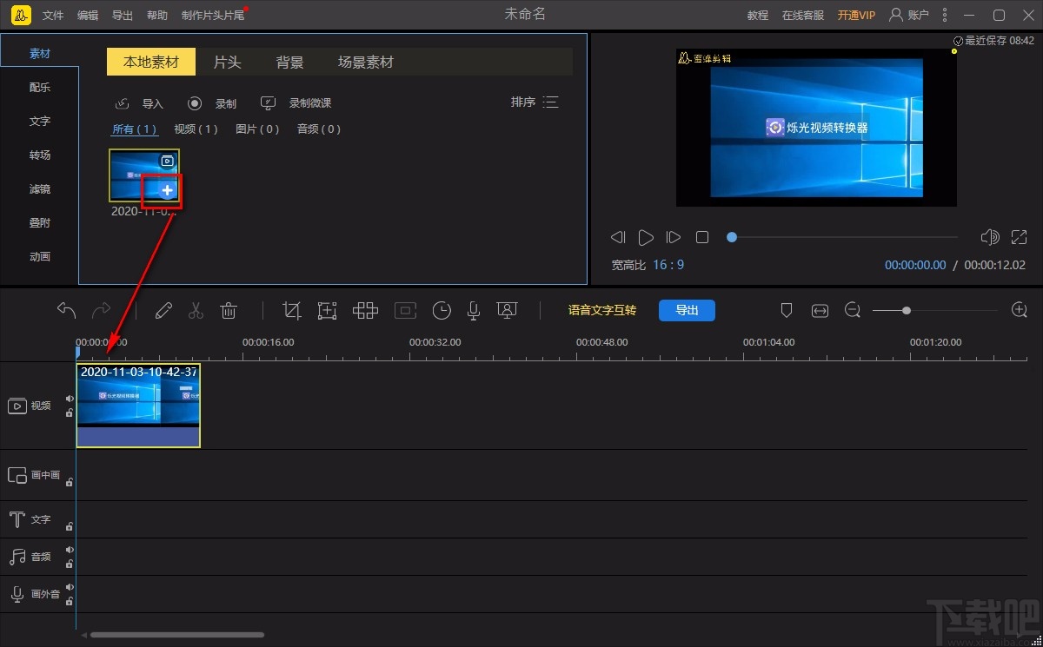This screenshot has width=1043, height=647.
Task: Open the 宽高比 16:9 aspect ratio selector
Action: pyautogui.click(x=668, y=265)
